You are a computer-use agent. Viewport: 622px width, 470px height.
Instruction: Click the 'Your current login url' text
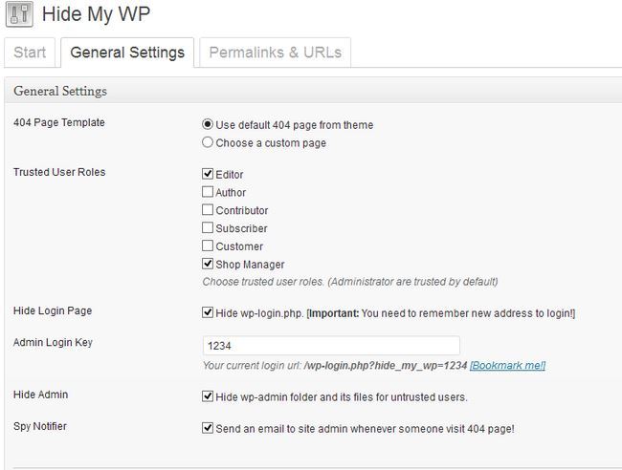pyautogui.click(x=335, y=365)
